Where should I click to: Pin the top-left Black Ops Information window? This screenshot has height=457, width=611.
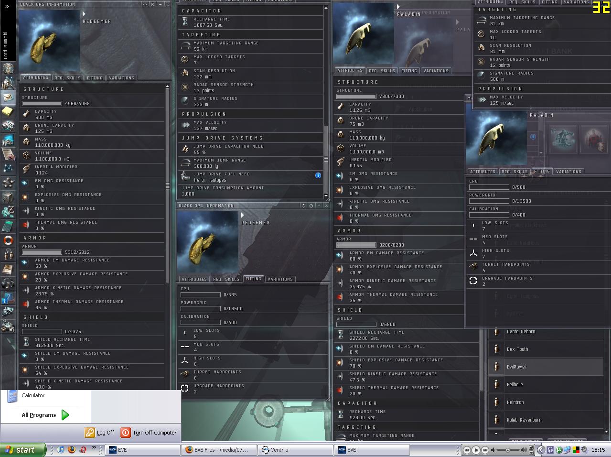(145, 4)
